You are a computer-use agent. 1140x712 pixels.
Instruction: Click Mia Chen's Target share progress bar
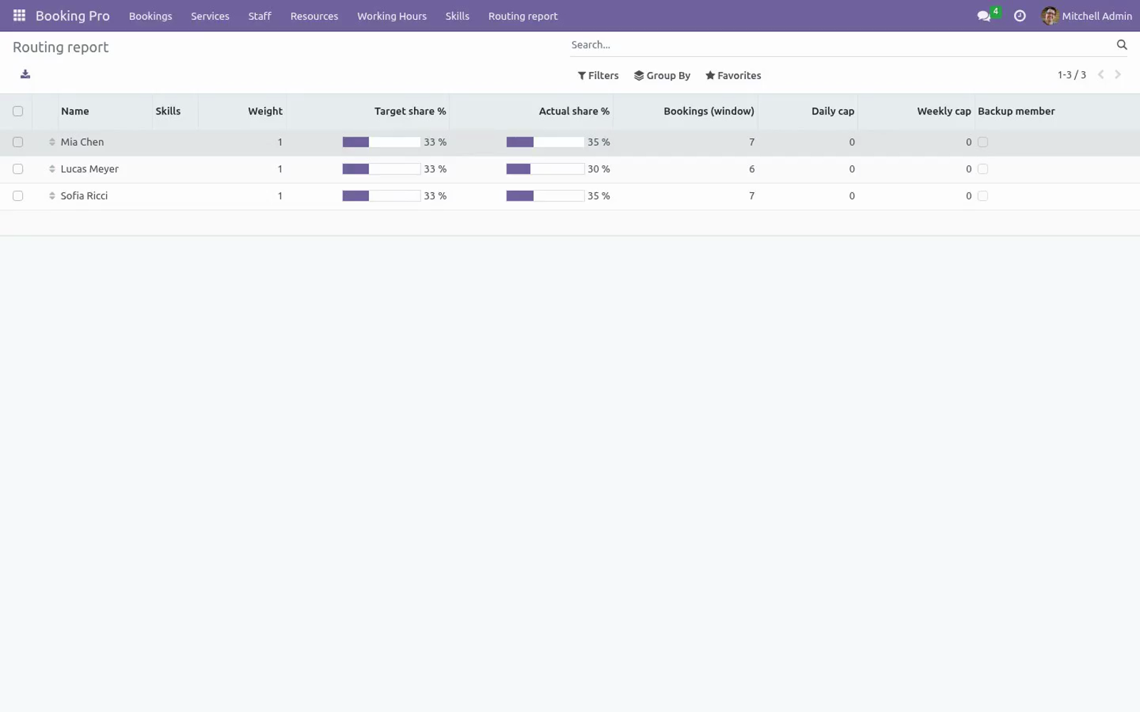pyautogui.click(x=381, y=142)
